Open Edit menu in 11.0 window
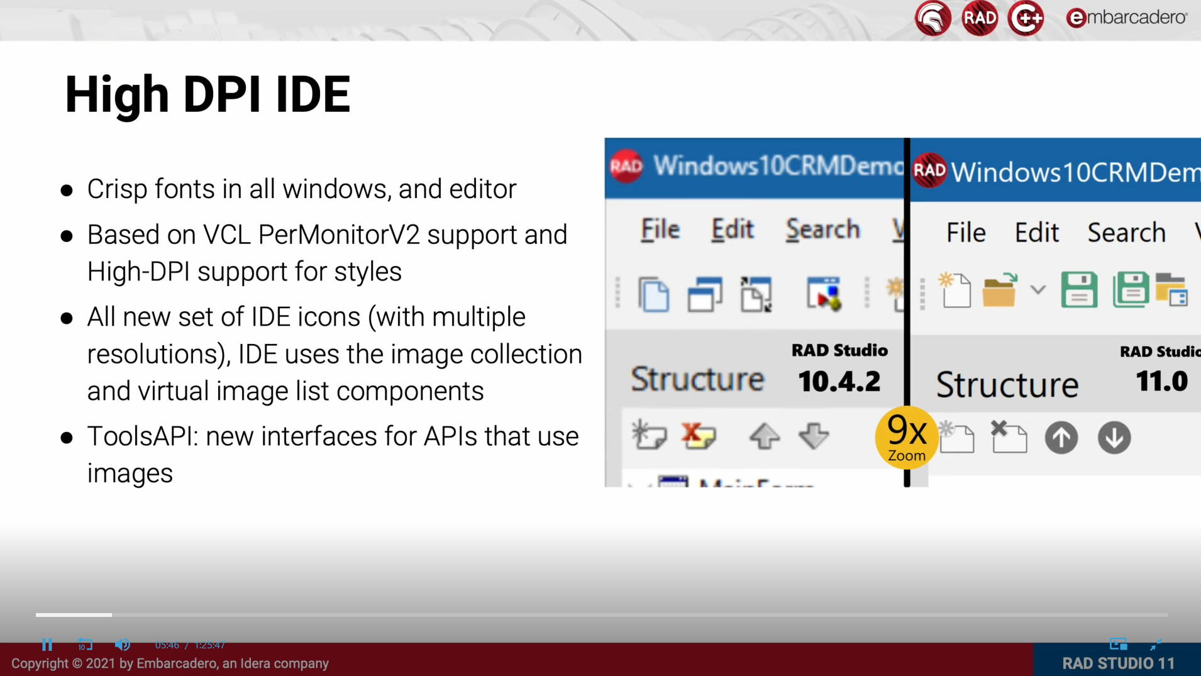 pyautogui.click(x=1037, y=233)
